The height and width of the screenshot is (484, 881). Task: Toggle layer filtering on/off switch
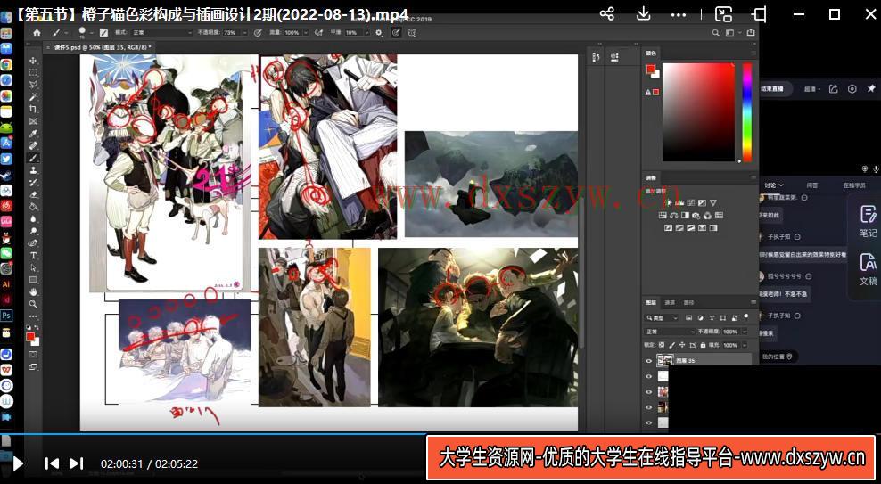pyautogui.click(x=746, y=316)
